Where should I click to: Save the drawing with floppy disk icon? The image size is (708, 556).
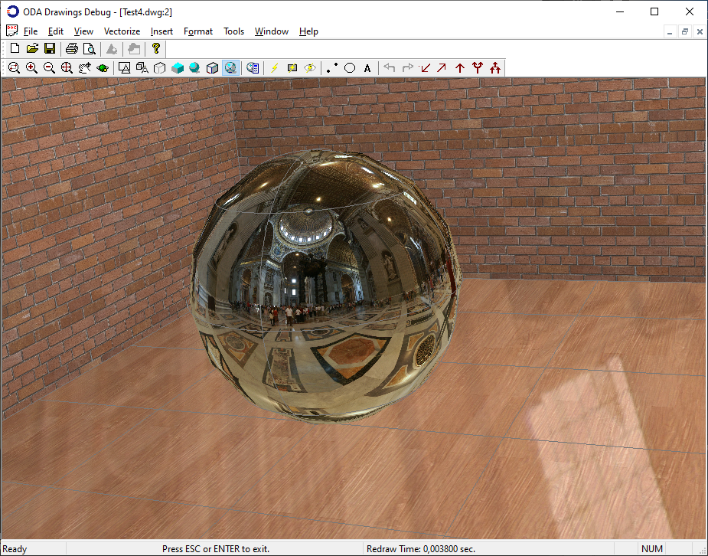tap(50, 49)
